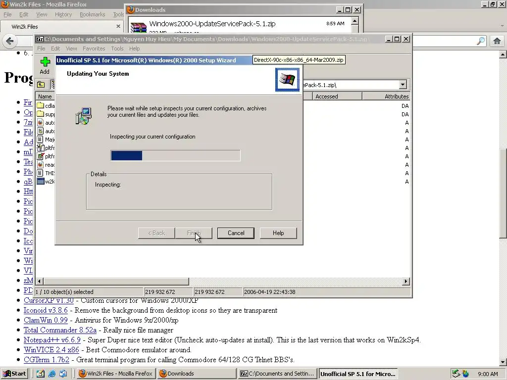Close the Win2k Files tab

point(118,26)
